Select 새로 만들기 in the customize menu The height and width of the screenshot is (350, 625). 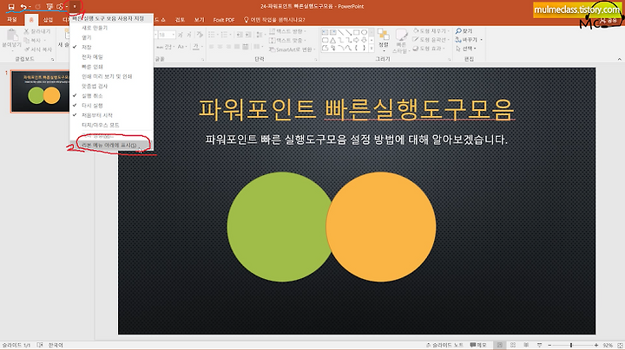click(x=111, y=28)
